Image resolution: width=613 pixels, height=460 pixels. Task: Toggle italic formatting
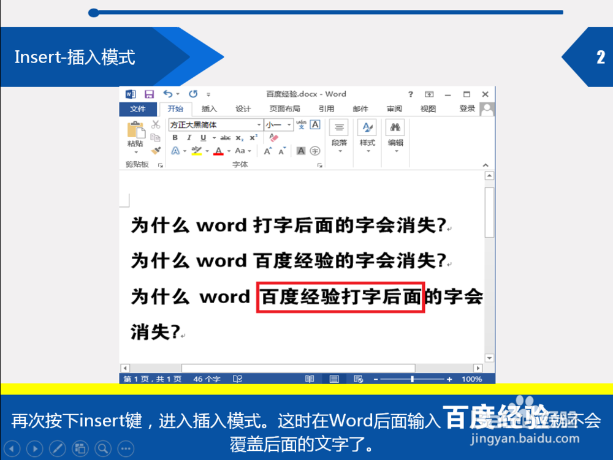pos(189,137)
